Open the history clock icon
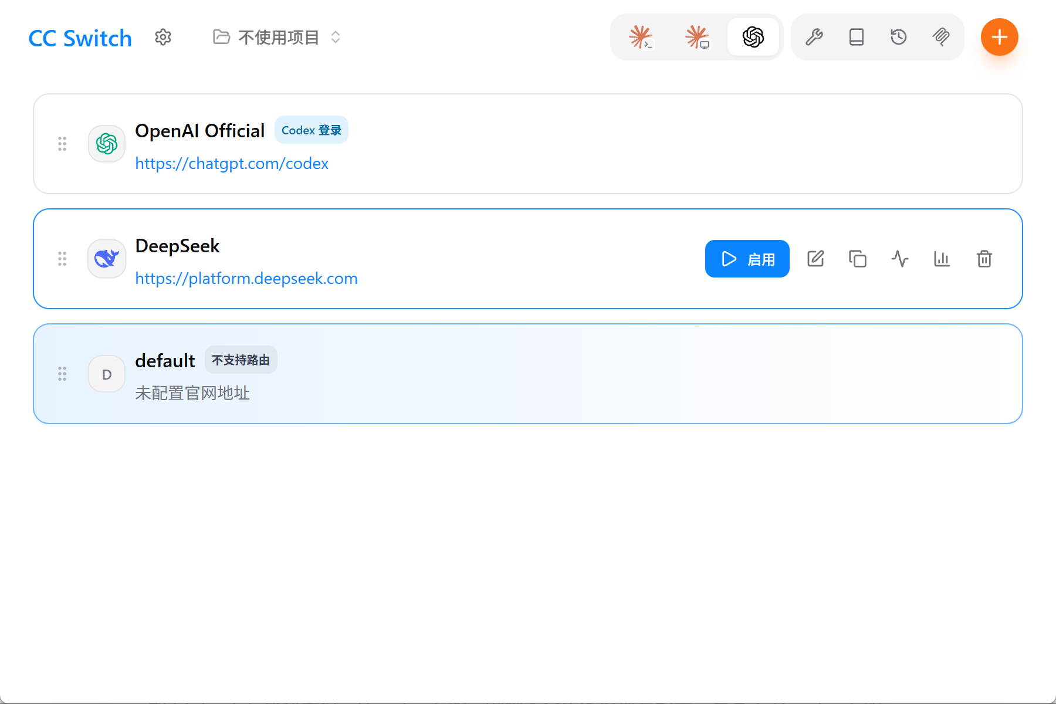 pyautogui.click(x=899, y=37)
